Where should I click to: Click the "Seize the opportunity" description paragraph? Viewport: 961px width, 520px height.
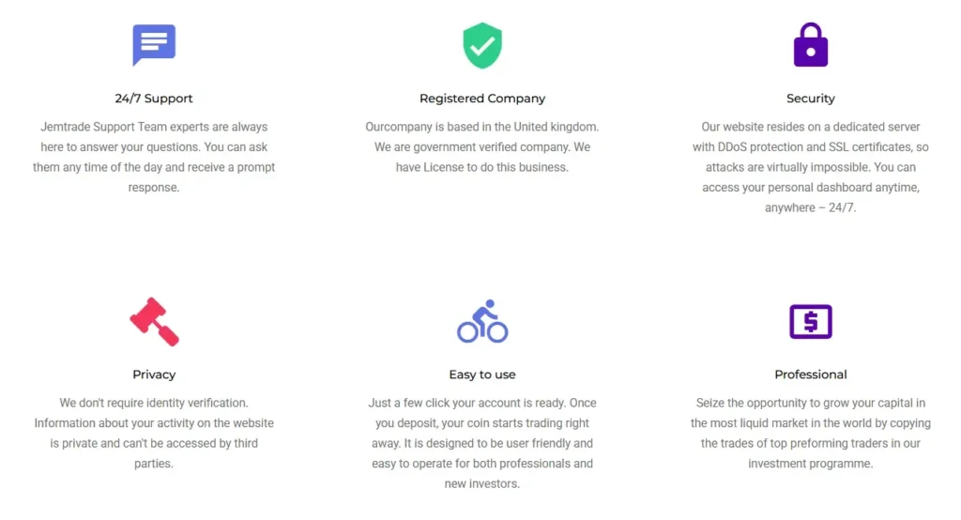[x=811, y=433]
